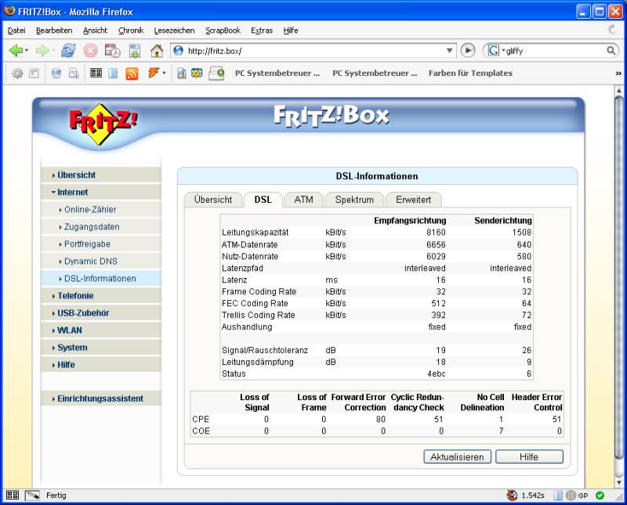Click the red ball load-time icon in status bar
627x505 pixels.
[x=513, y=496]
